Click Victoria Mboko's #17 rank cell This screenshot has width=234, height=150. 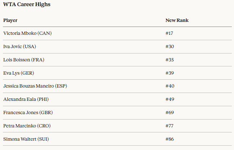tap(170, 33)
